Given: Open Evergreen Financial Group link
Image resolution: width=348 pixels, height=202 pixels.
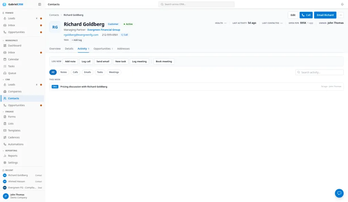Looking at the screenshot, I should coord(104,30).
